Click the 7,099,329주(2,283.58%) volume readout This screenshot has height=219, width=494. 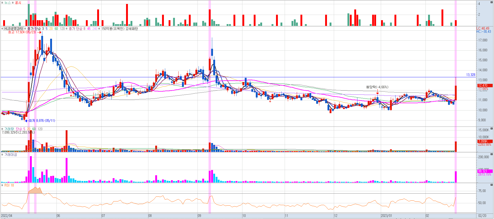click(18, 132)
